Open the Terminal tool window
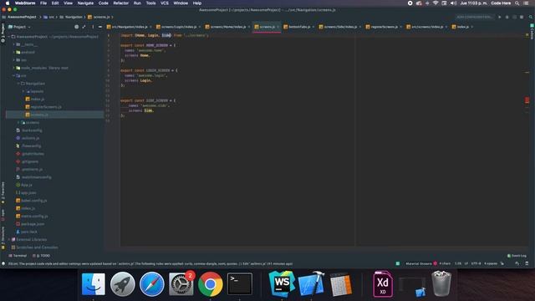 [x=18, y=255]
